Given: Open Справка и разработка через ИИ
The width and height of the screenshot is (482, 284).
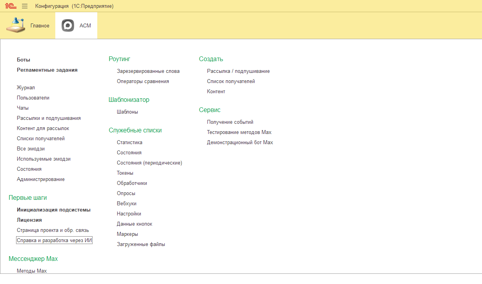Looking at the screenshot, I should [55, 241].
